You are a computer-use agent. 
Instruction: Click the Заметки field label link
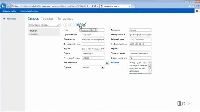click(x=115, y=63)
